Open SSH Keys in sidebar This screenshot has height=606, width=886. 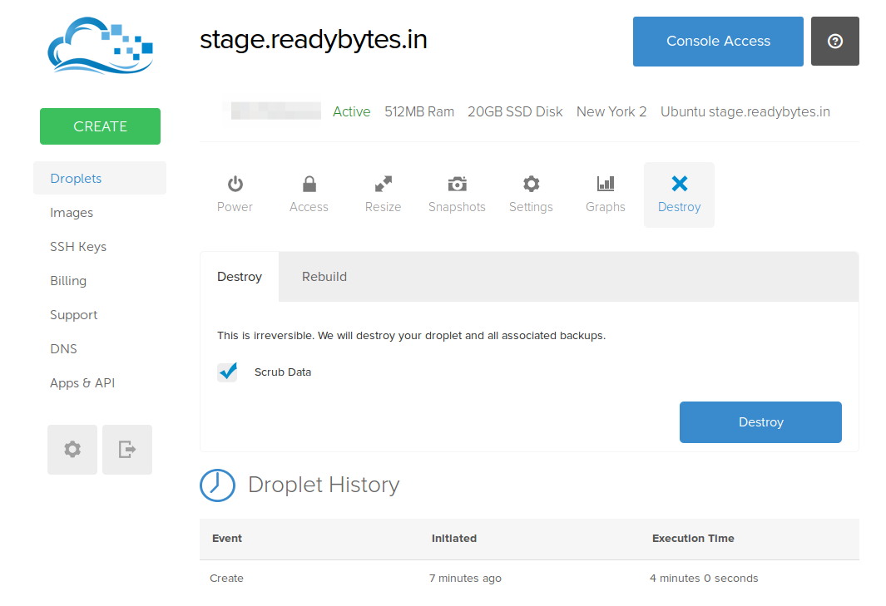click(x=78, y=247)
